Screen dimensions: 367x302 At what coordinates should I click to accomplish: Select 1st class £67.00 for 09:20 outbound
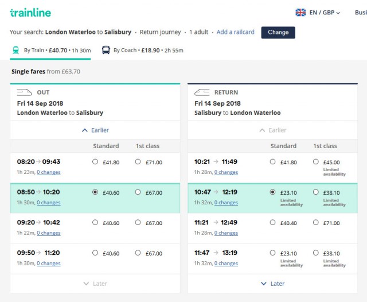click(x=138, y=222)
